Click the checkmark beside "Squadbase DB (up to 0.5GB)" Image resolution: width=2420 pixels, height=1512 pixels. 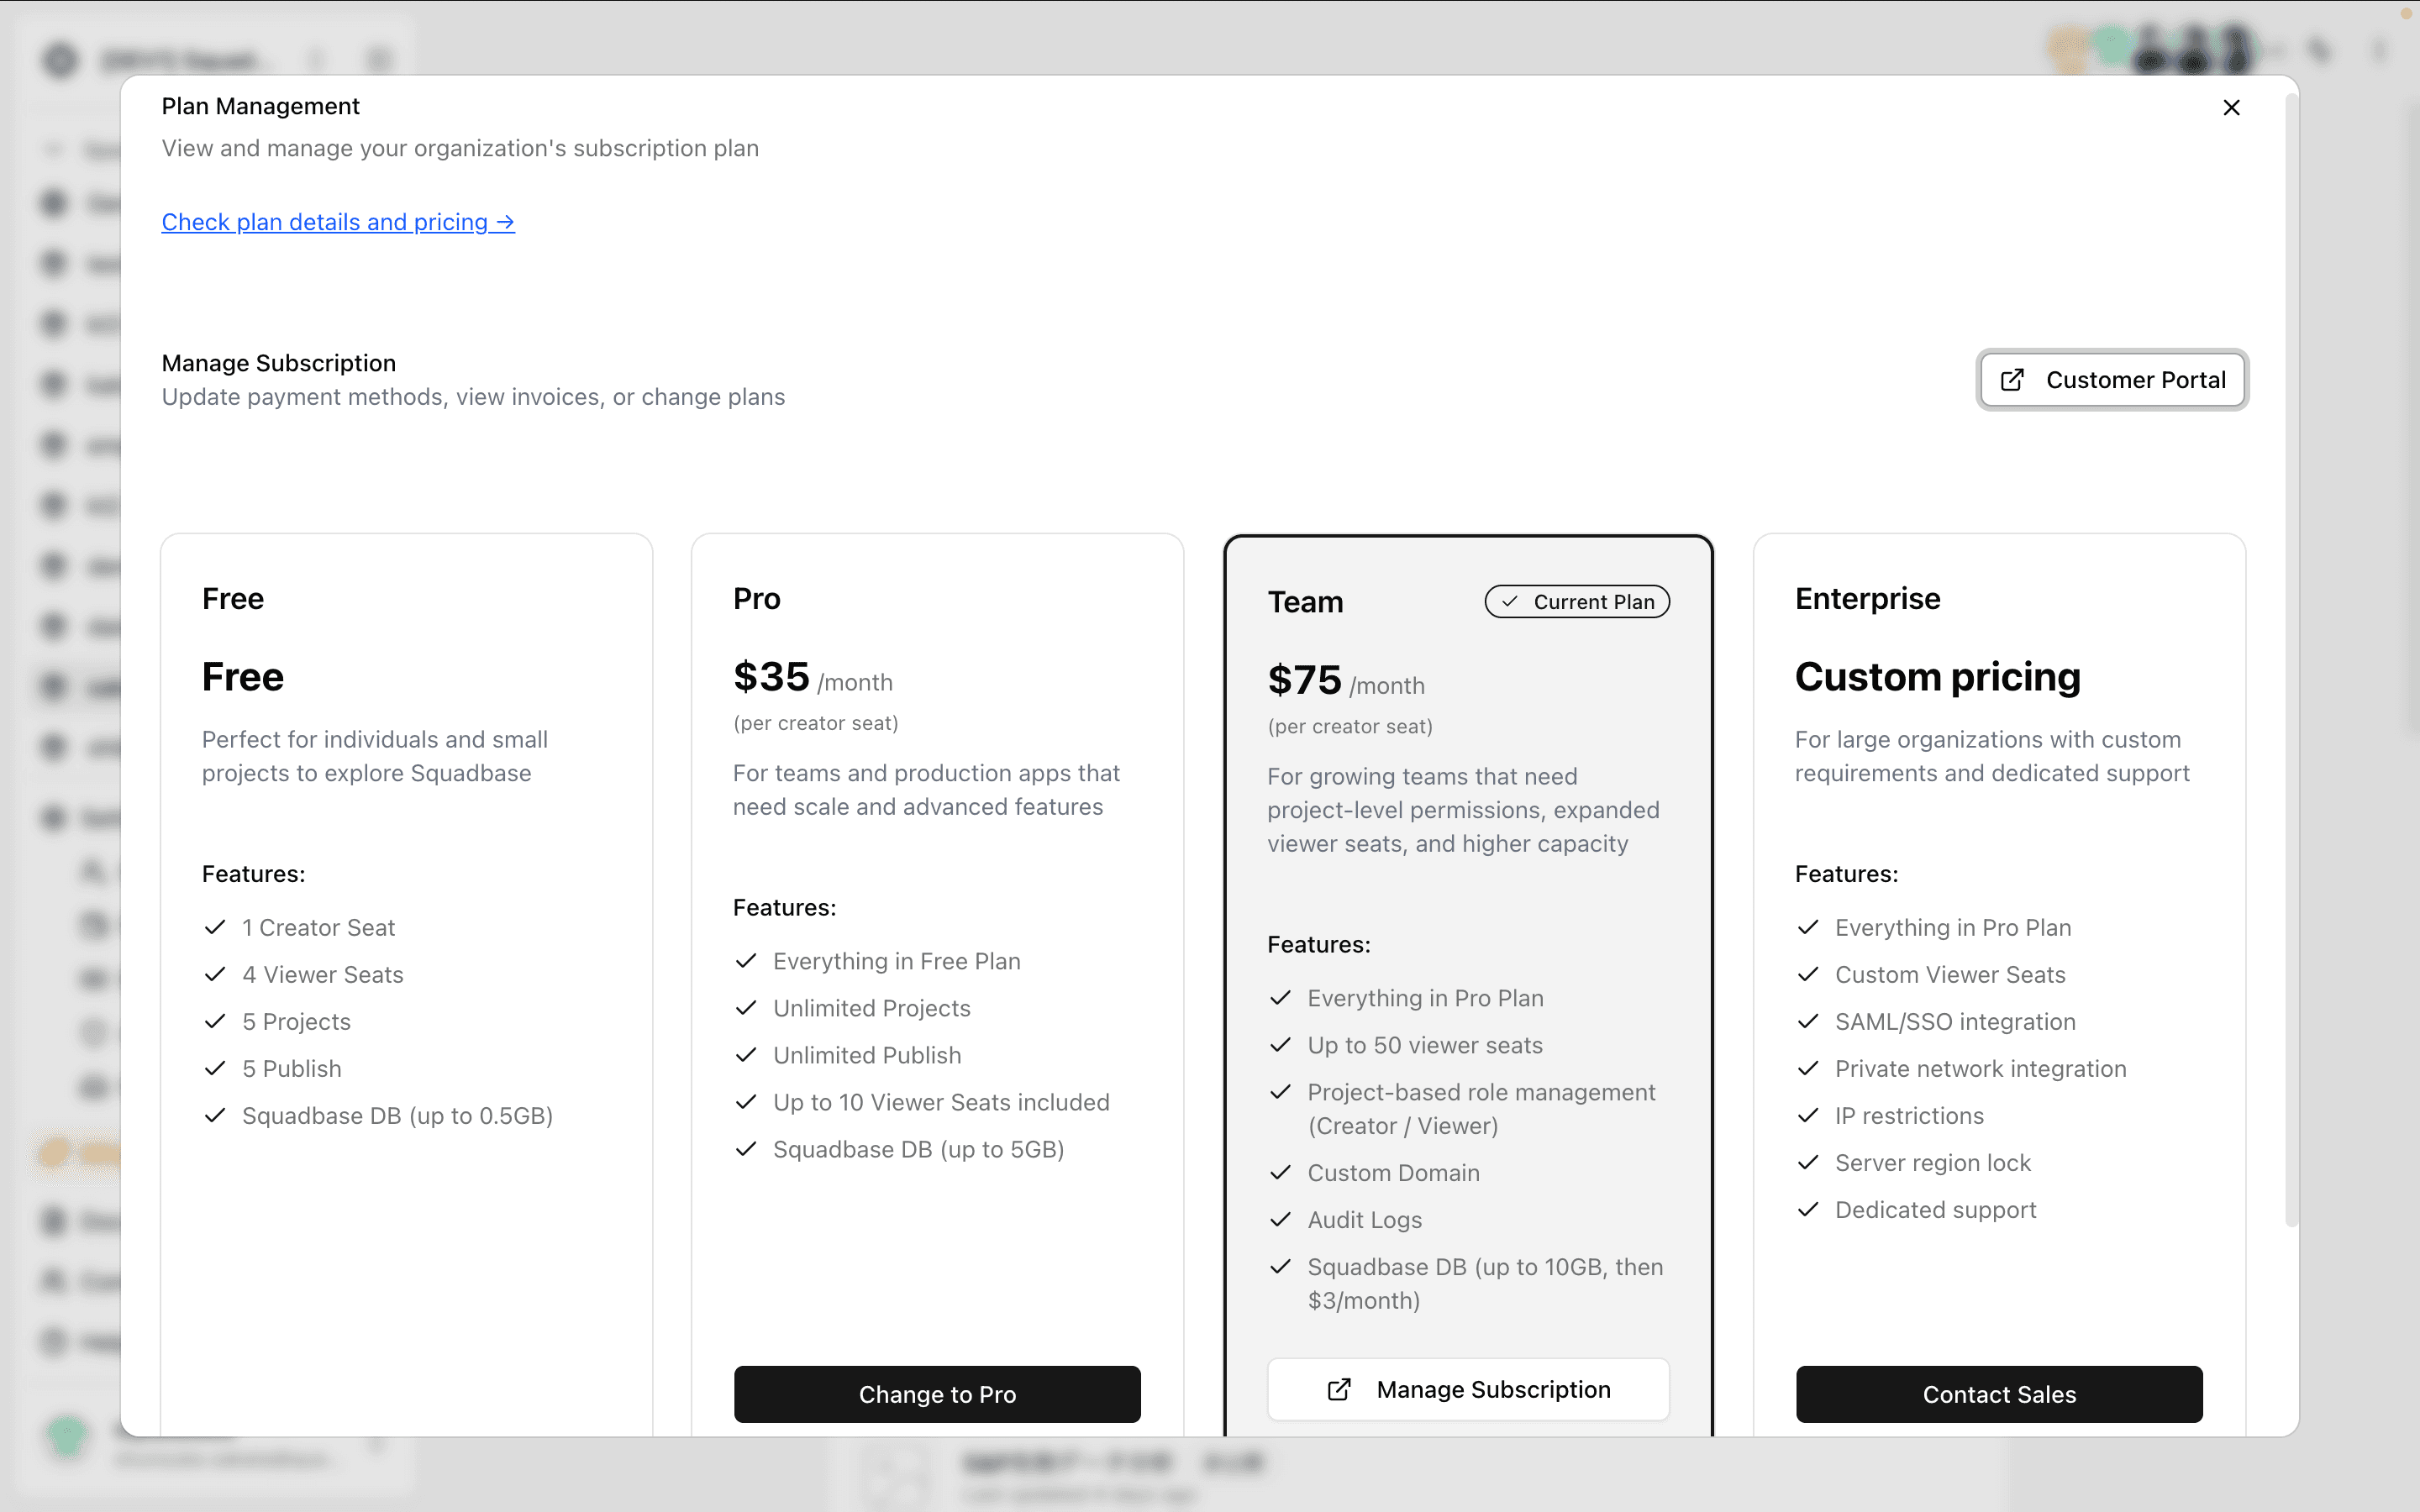pos(215,1115)
